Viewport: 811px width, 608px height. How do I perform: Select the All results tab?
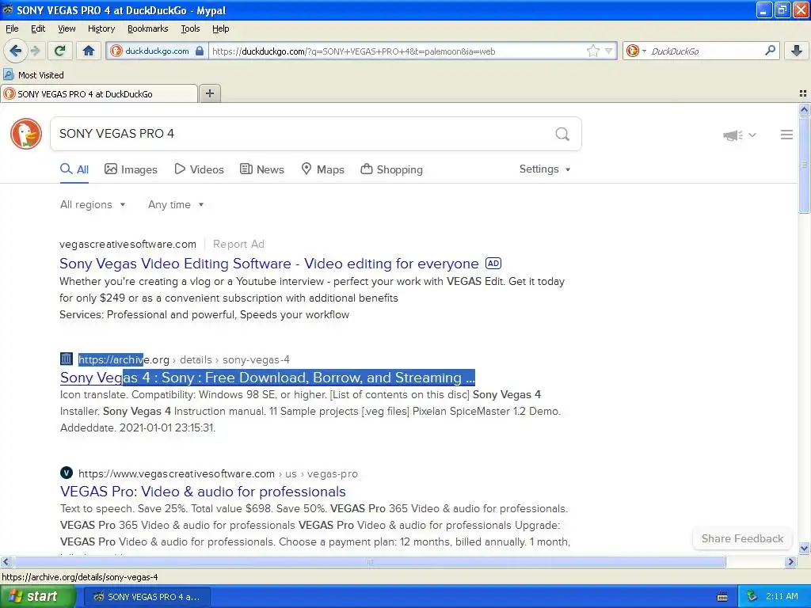tap(74, 169)
